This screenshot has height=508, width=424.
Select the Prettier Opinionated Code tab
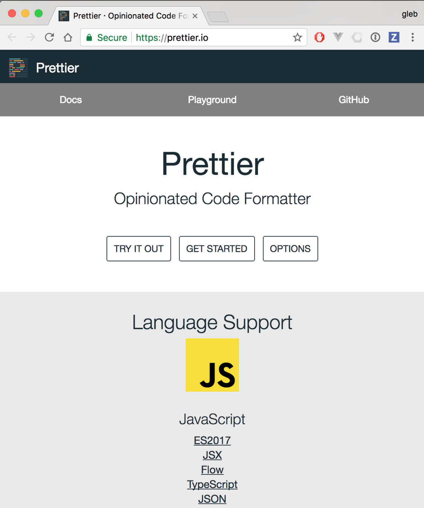(129, 16)
